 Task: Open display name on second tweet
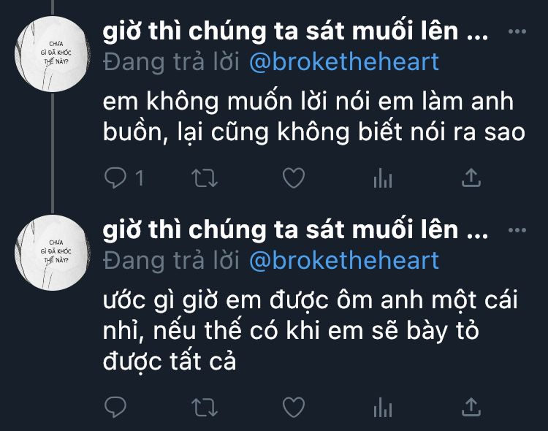coord(295,229)
